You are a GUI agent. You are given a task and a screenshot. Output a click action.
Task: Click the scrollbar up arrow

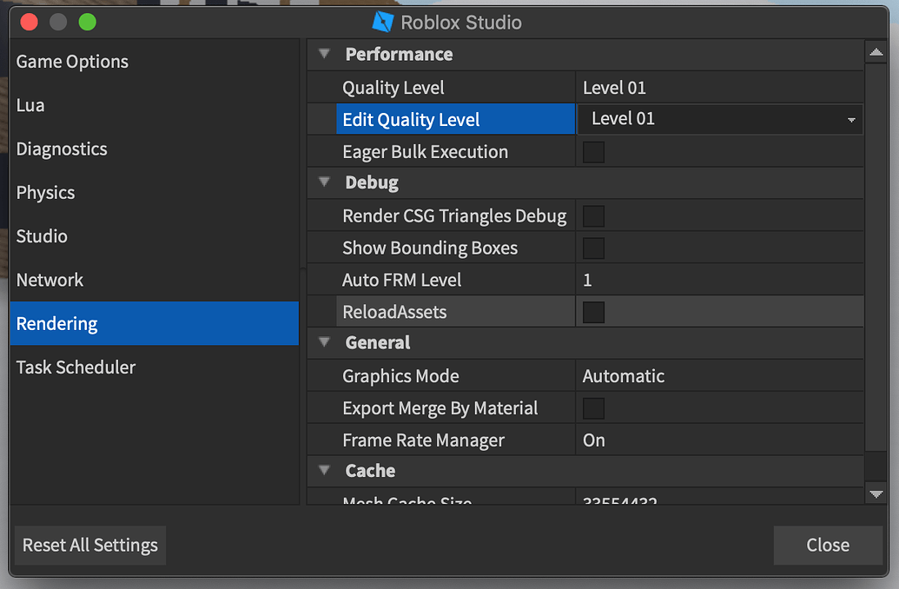(x=876, y=52)
